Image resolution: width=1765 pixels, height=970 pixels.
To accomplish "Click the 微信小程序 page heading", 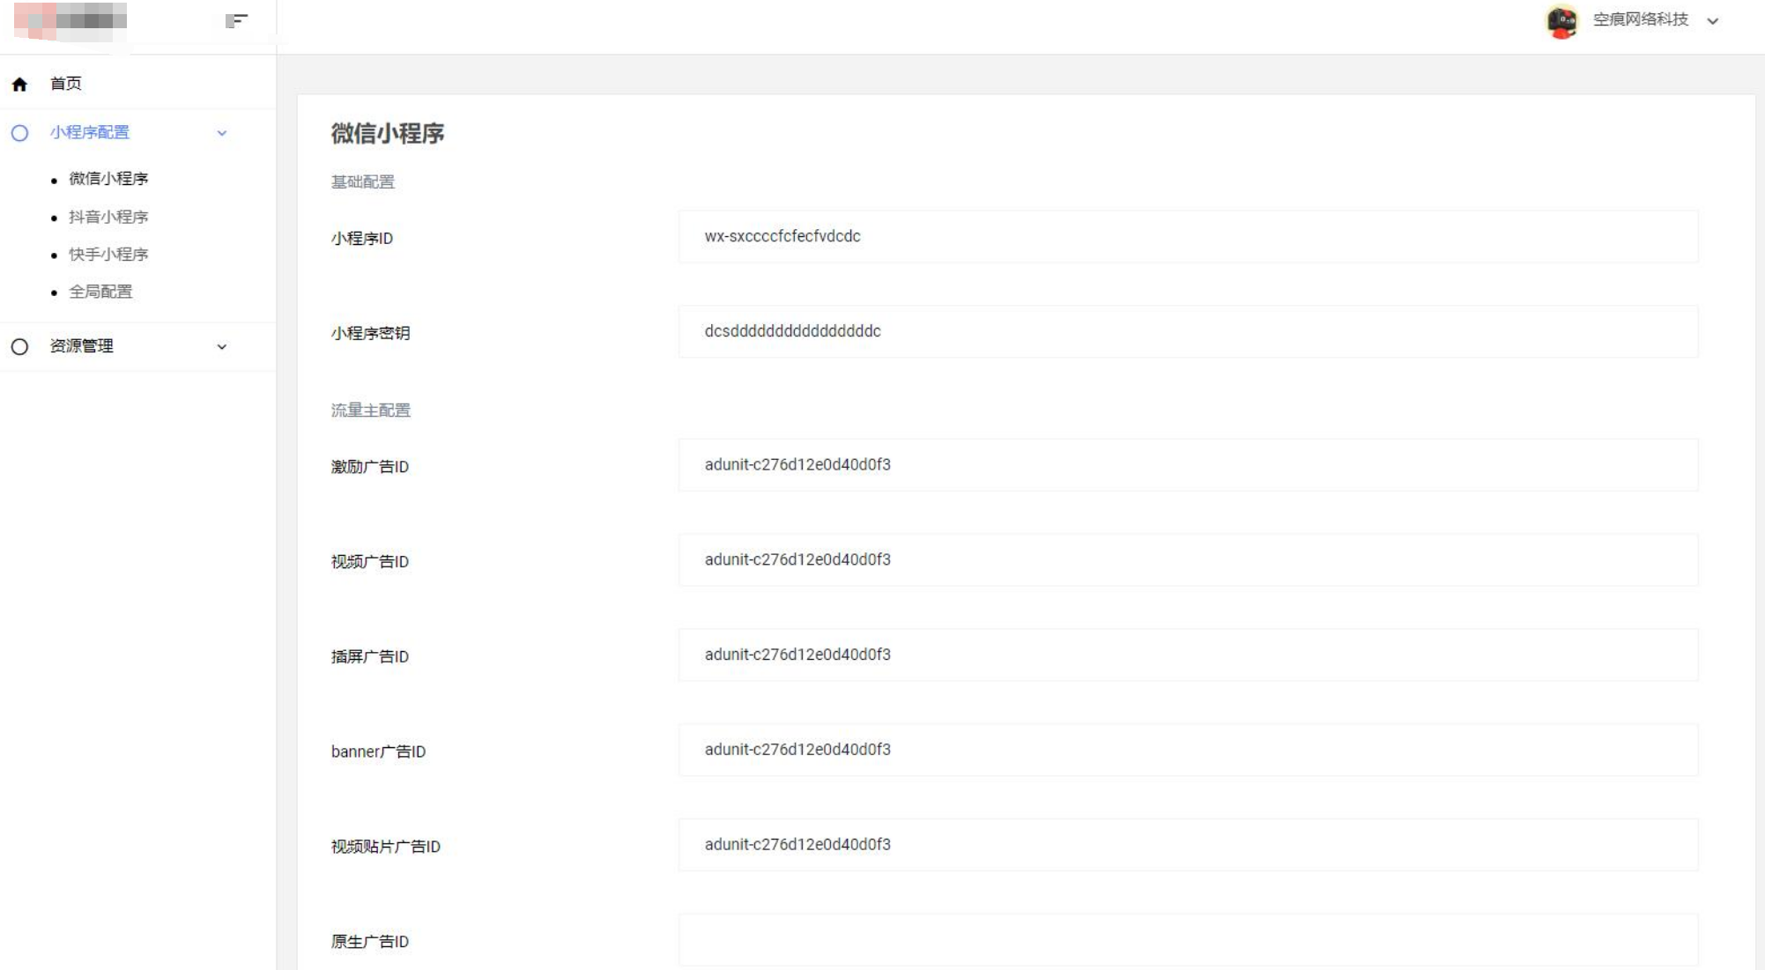I will [388, 133].
